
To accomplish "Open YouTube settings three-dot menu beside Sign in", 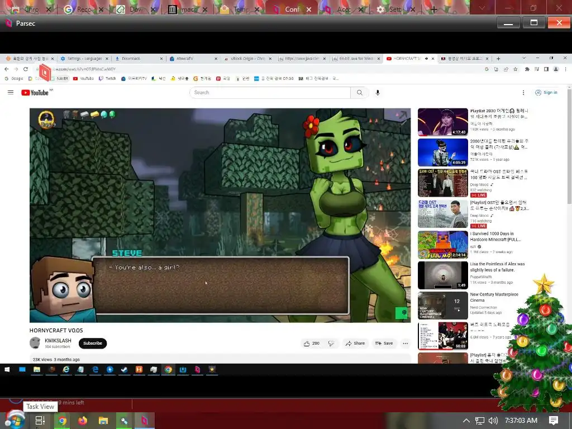I will point(523,93).
